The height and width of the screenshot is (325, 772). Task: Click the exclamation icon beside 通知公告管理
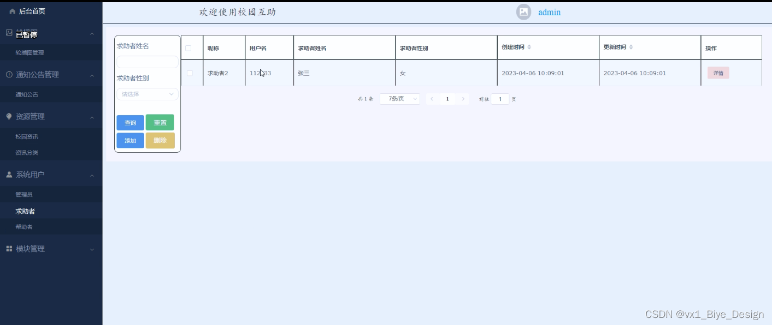click(x=9, y=75)
